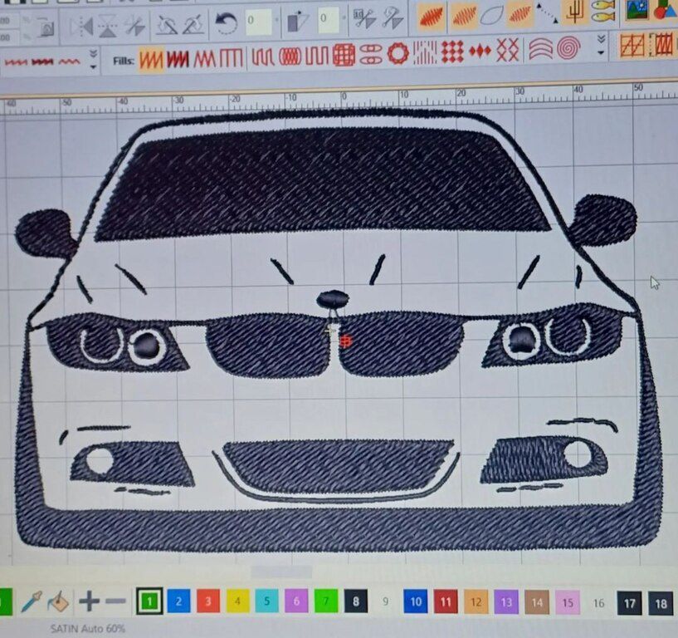Click the rotate counterclockwise arrow icon
Screen dimensions: 678x638
(x=227, y=22)
